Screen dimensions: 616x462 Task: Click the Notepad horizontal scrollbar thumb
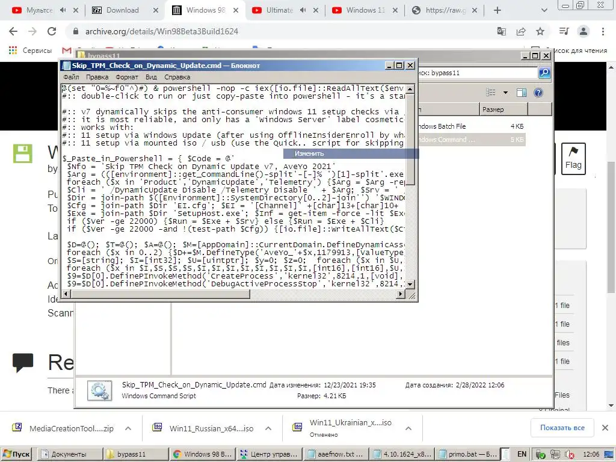pyautogui.click(x=160, y=294)
